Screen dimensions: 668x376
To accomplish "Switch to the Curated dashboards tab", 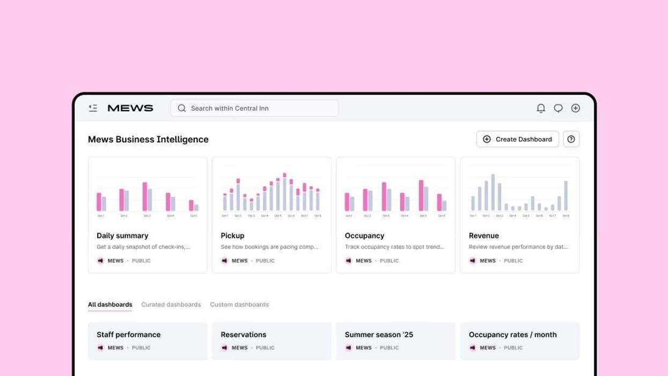I will tap(171, 305).
